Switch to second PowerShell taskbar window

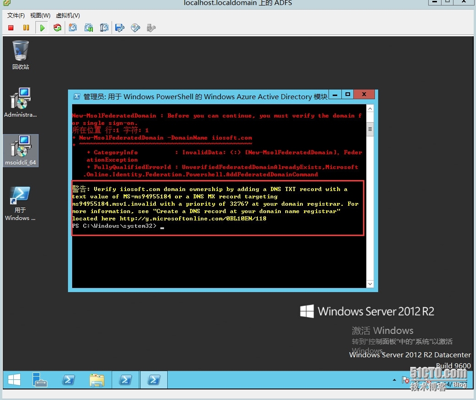click(125, 380)
